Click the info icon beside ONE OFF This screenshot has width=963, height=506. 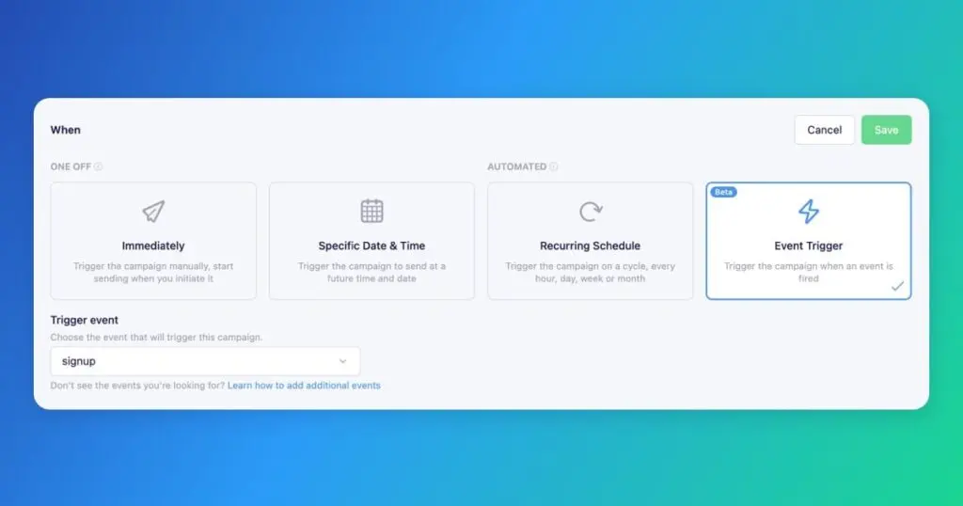98,166
